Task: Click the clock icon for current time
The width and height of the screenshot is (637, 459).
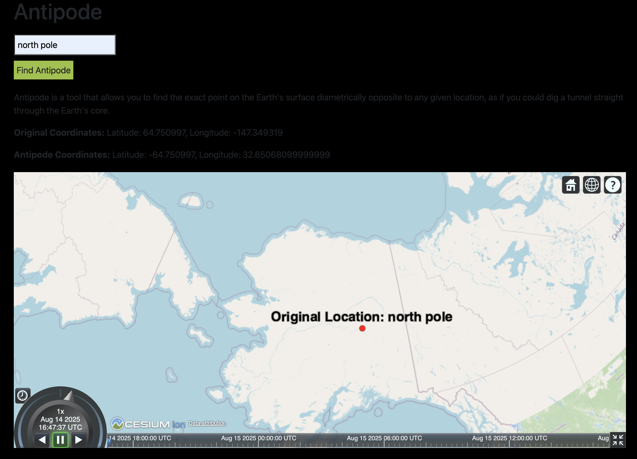Action: 22,396
